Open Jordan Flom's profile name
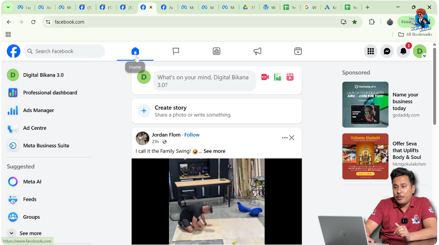 (x=166, y=135)
